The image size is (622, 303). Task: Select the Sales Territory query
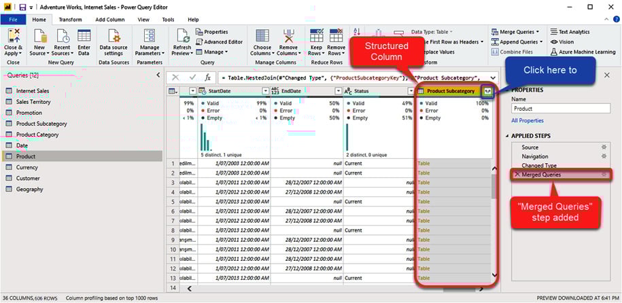pyautogui.click(x=33, y=102)
